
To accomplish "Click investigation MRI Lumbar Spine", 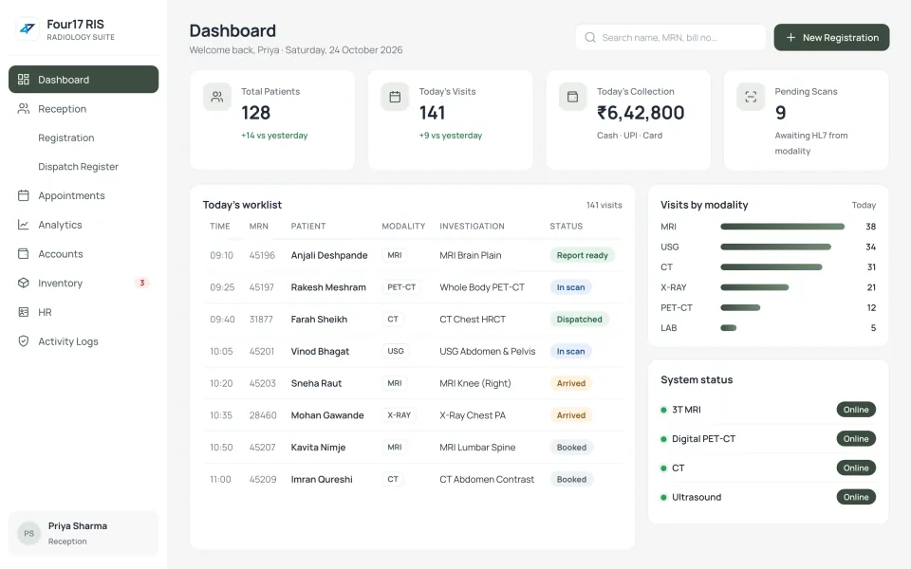I will pos(477,448).
